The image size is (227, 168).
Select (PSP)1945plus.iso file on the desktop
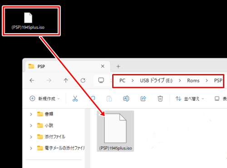click(x=28, y=21)
